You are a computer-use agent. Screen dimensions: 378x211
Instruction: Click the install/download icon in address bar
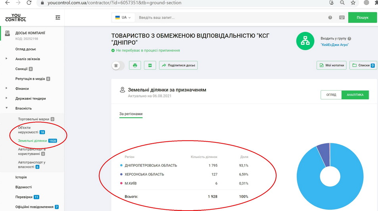[332, 3]
